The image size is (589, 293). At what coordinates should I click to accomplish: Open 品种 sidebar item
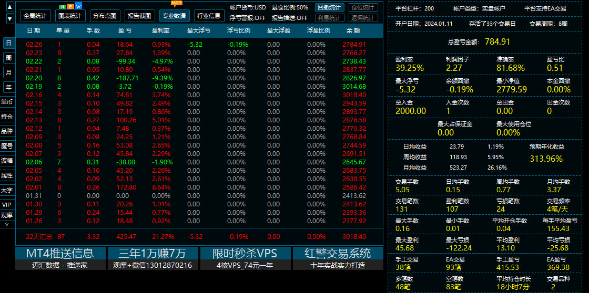tap(7, 131)
